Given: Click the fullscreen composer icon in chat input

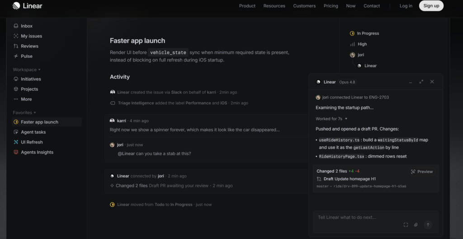Looking at the screenshot, I should click(406, 225).
